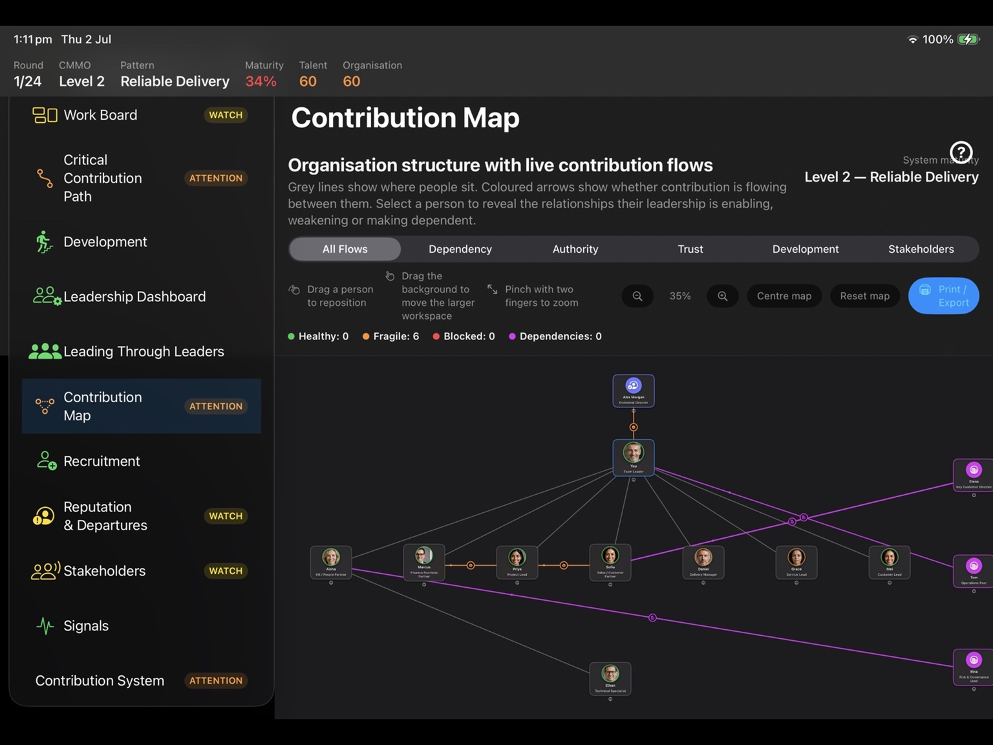993x745 pixels.
Task: Select Priya Project Lead node
Action: tap(517, 562)
